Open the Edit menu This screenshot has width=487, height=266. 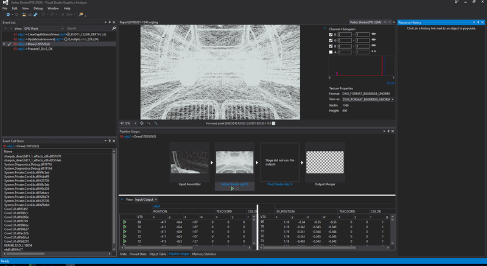tap(15, 9)
